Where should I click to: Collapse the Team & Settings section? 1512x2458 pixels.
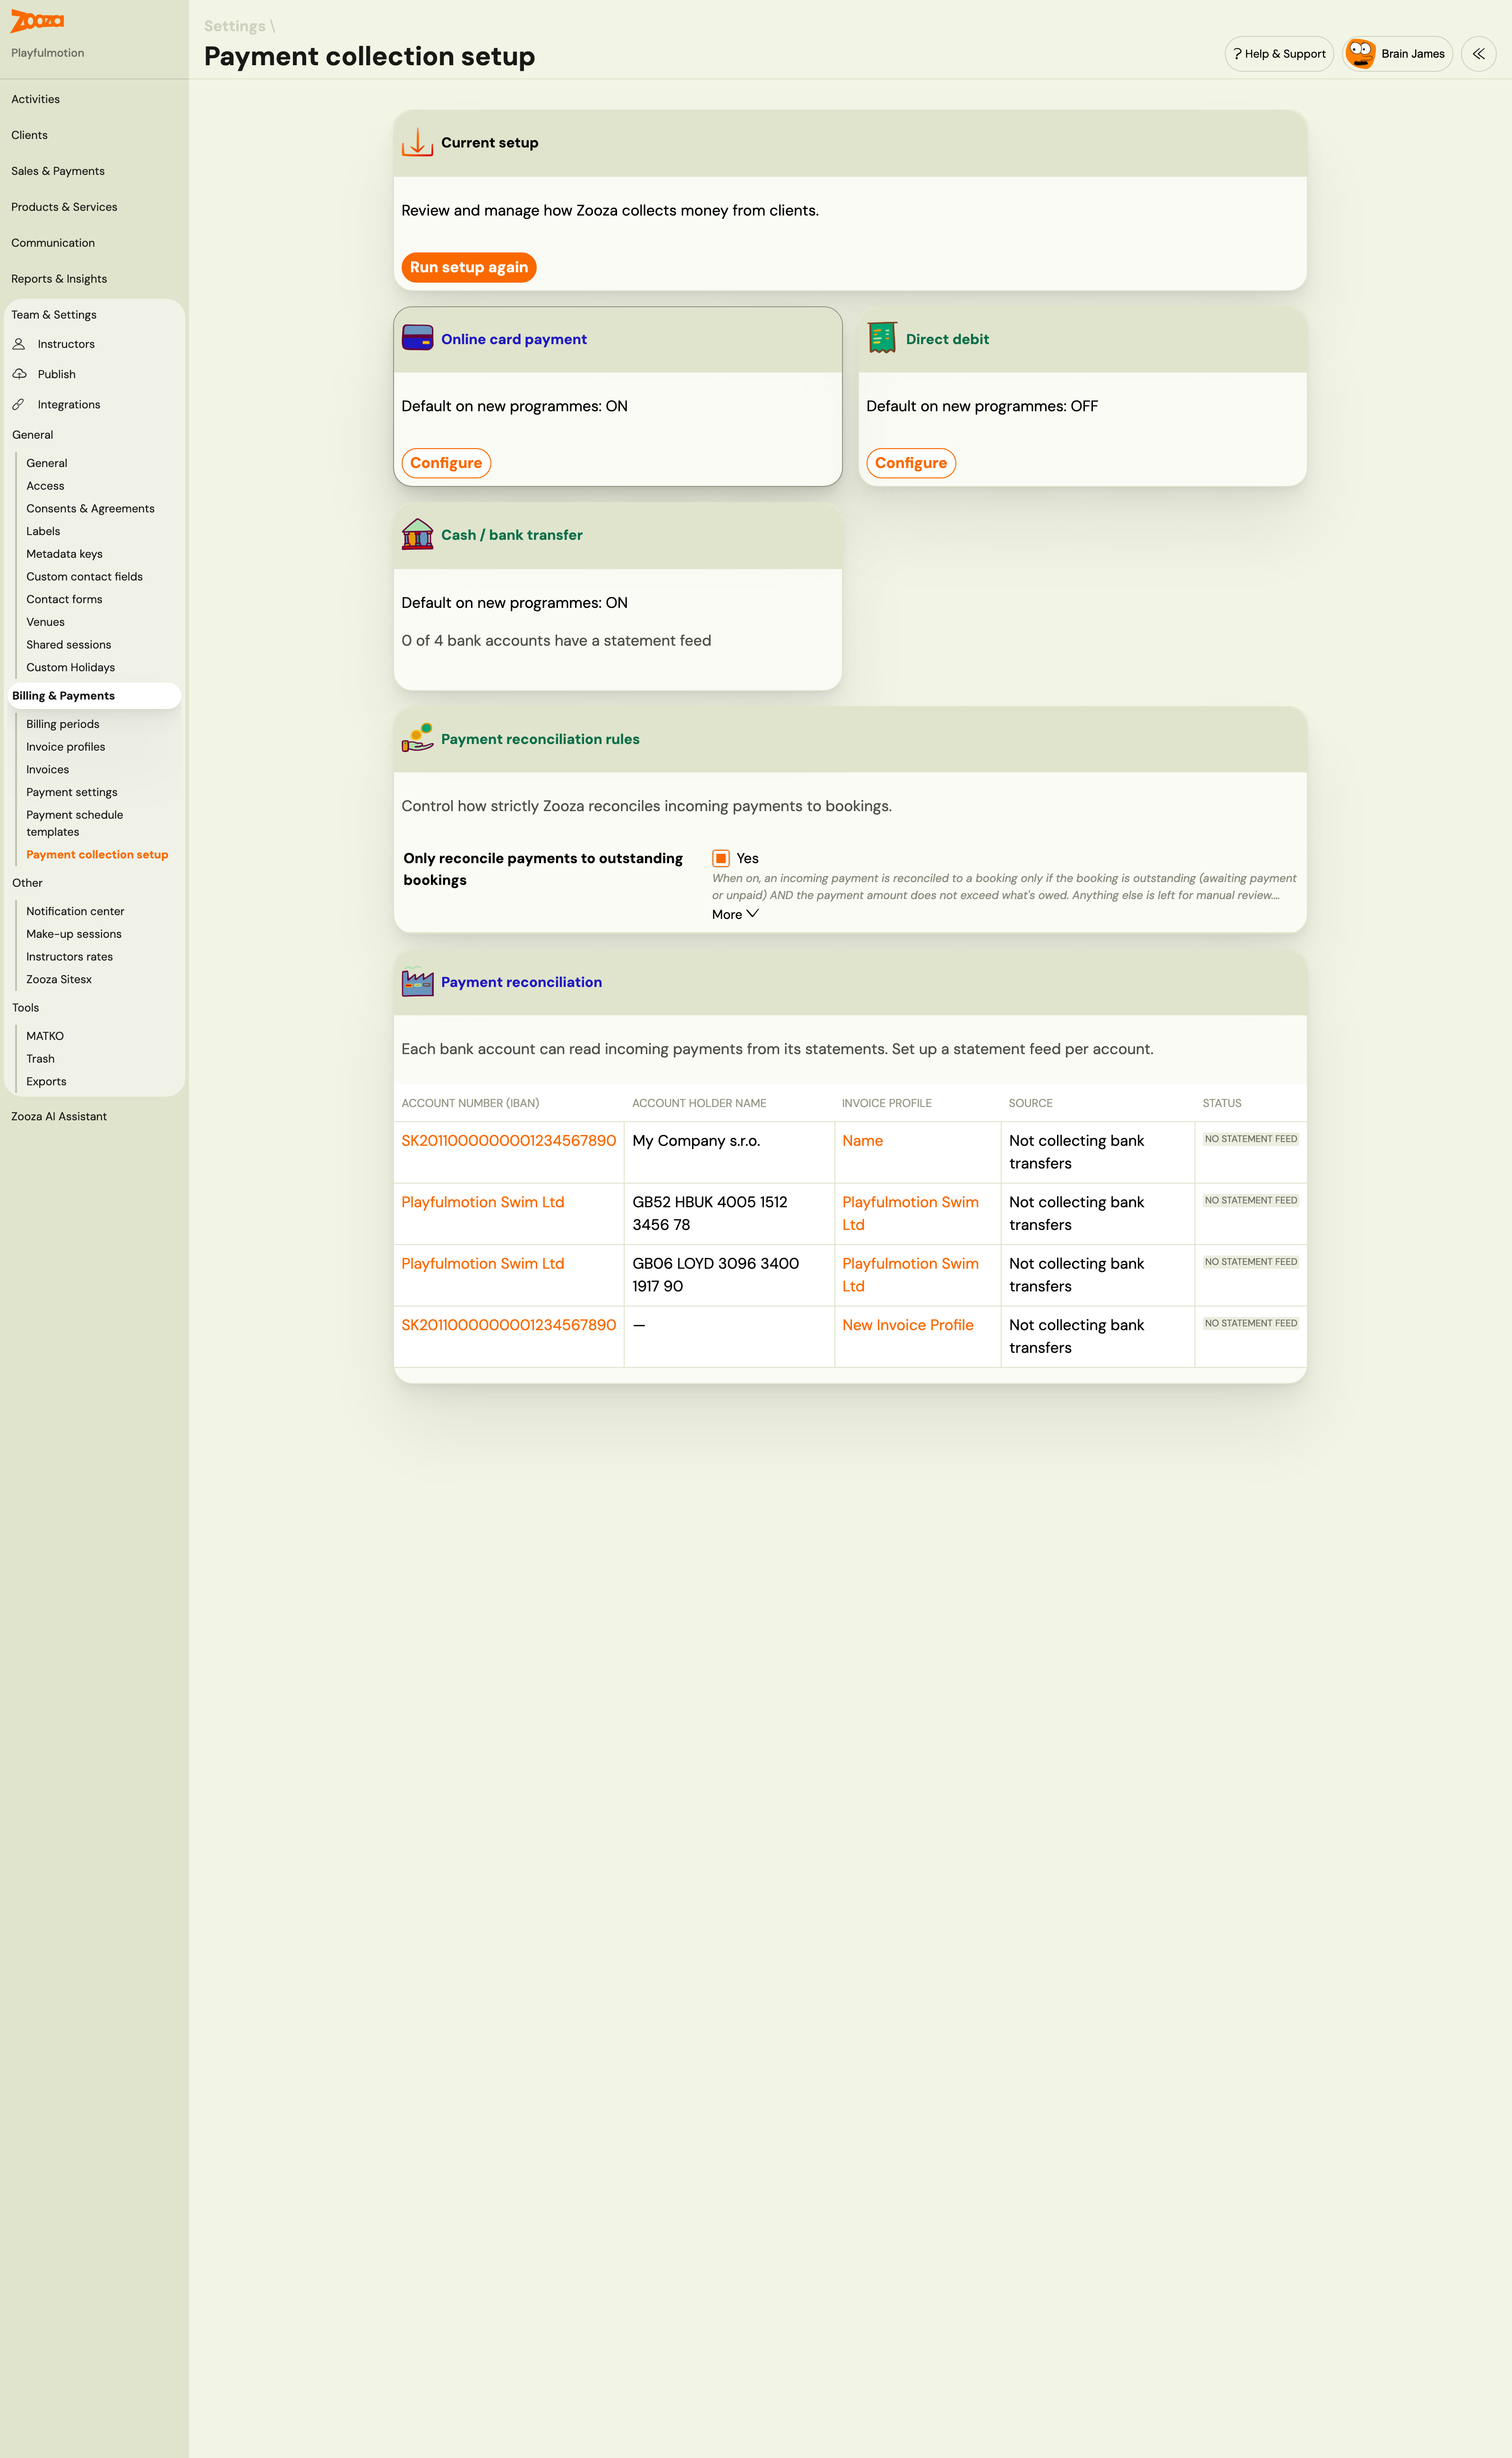point(54,314)
